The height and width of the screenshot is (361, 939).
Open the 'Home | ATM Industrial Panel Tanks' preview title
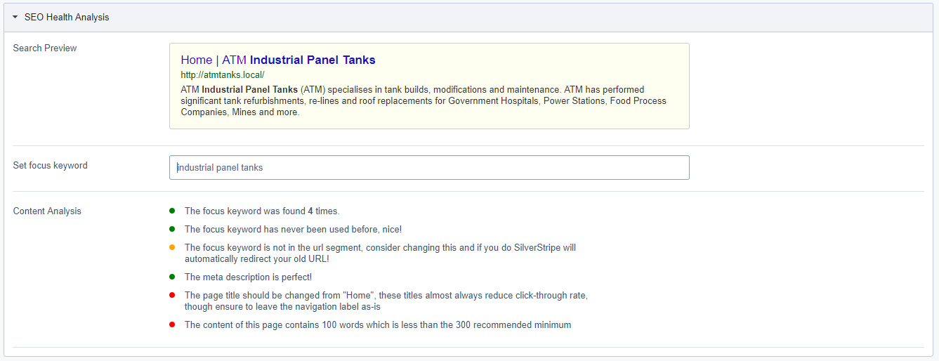(277, 60)
